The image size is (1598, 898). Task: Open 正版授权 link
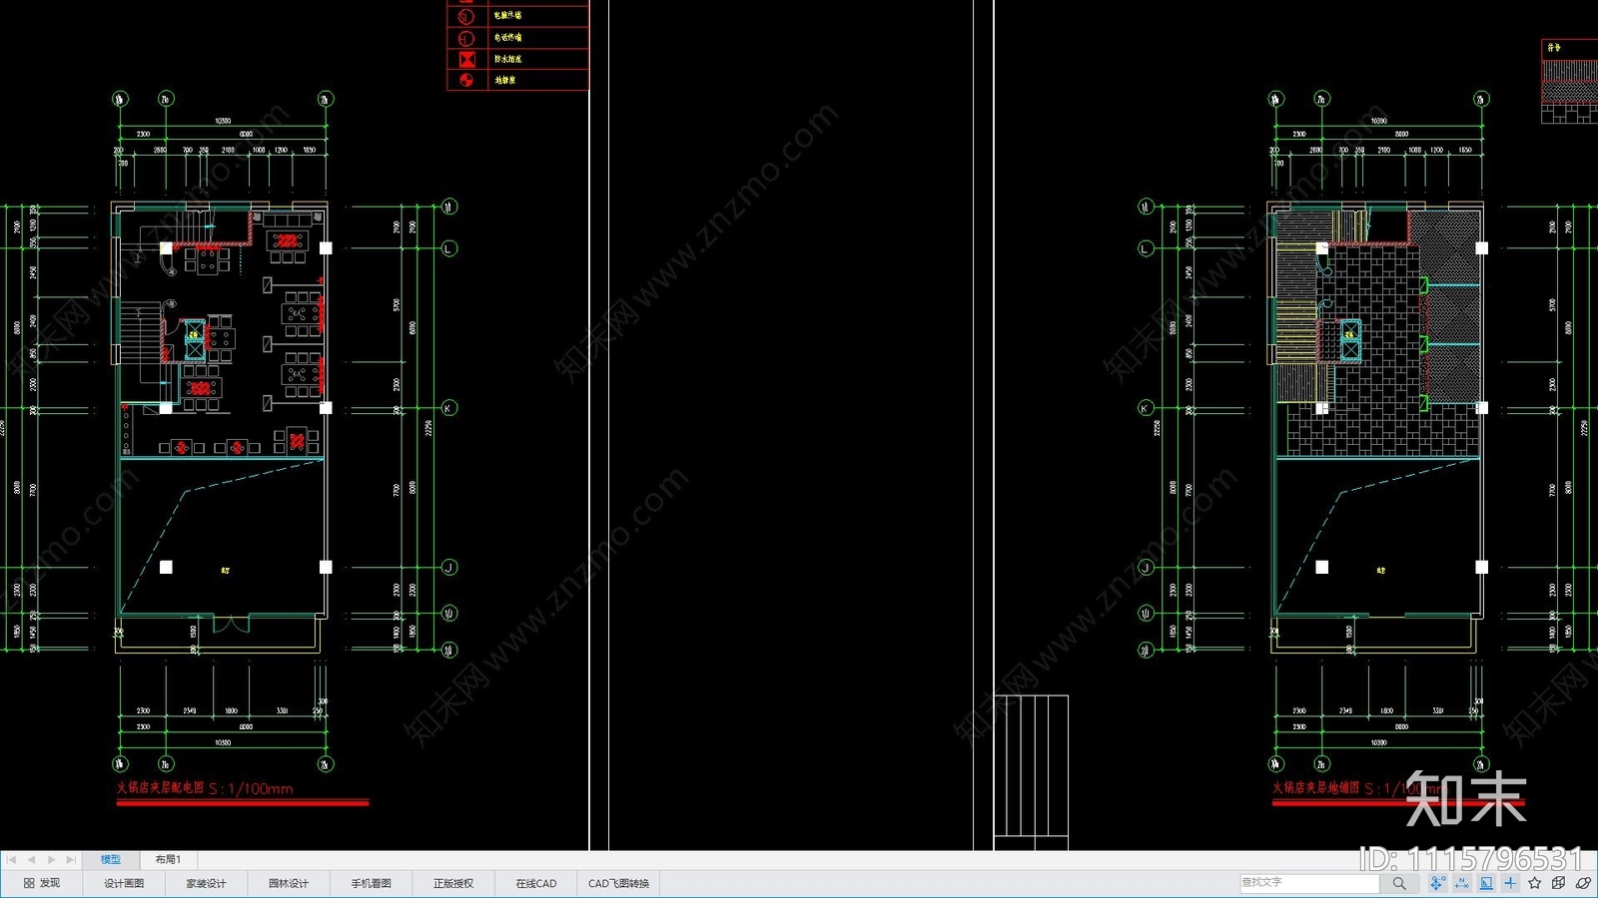tap(453, 883)
